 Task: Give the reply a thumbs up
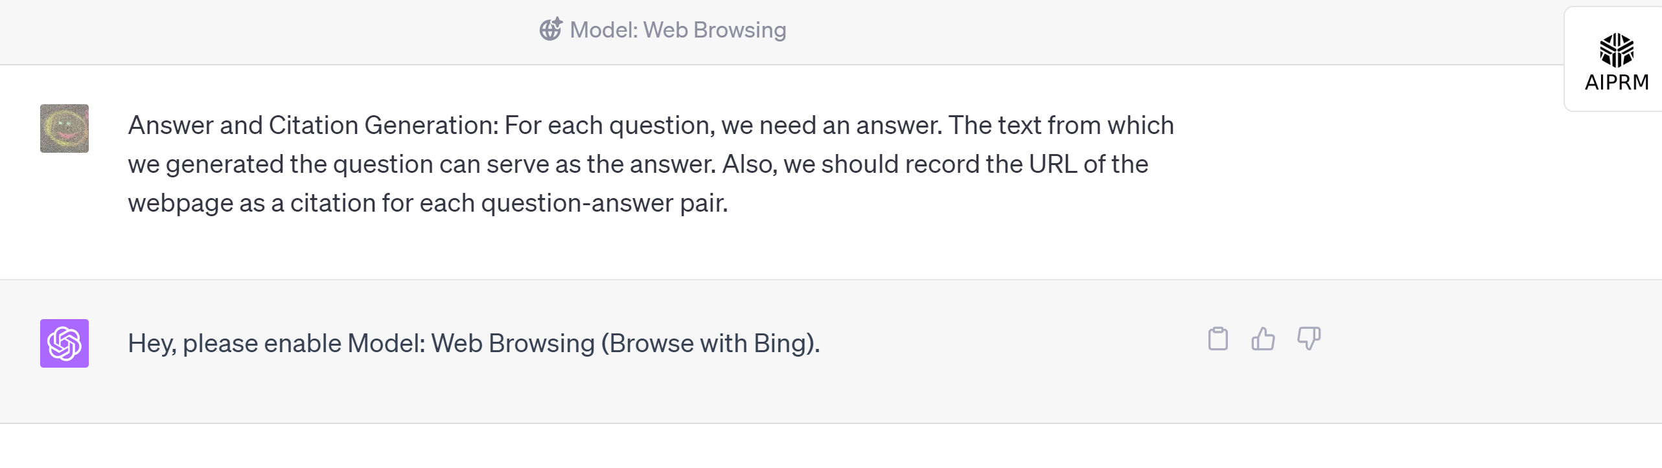click(1263, 339)
